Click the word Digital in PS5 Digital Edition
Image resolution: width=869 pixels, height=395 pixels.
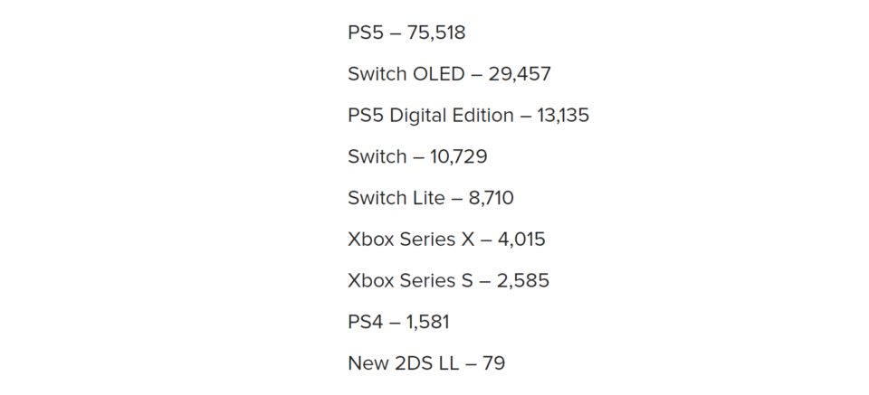416,116
